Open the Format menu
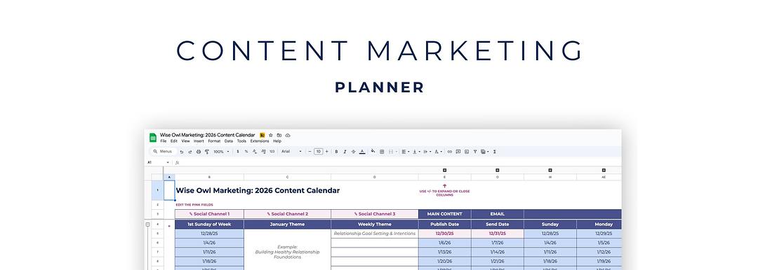Screen dimensions: 758x270 214,141
